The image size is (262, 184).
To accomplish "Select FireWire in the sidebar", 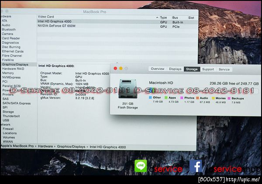I will [x=8, y=60].
